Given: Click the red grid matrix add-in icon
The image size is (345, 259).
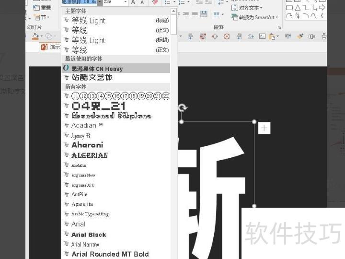Looking at the screenshot, I should 203,36.
